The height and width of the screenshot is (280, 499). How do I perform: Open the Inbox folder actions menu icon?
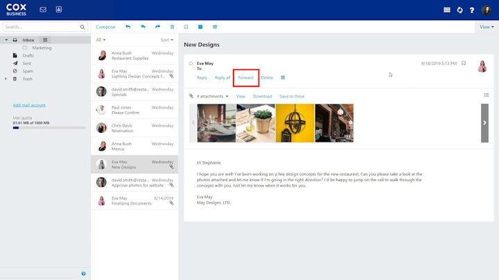[45, 39]
